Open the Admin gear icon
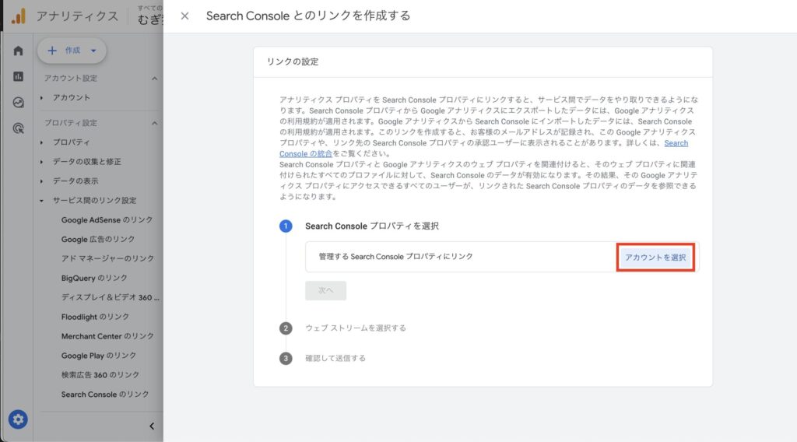Image resolution: width=797 pixels, height=442 pixels. coord(18,419)
